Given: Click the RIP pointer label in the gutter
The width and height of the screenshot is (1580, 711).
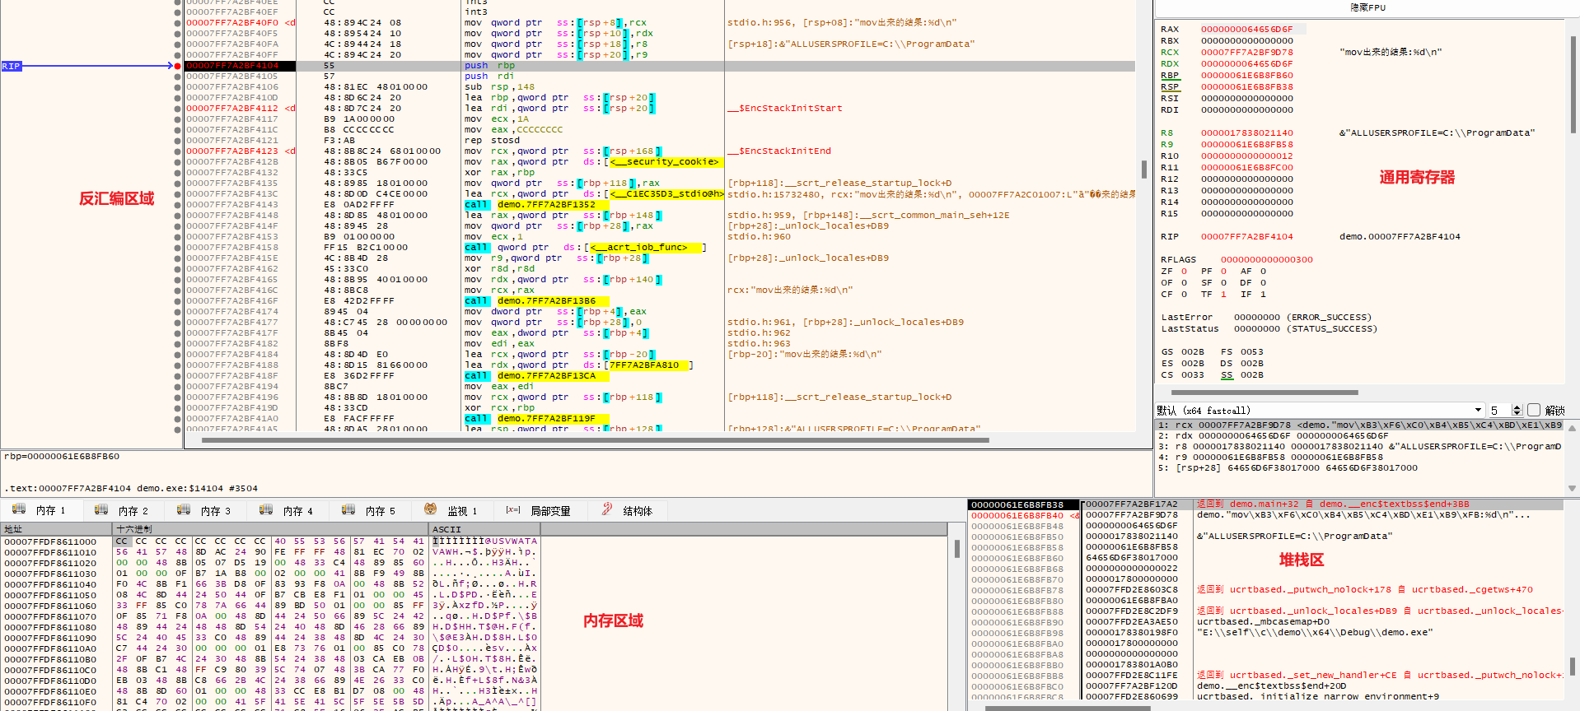Looking at the screenshot, I should pyautogui.click(x=12, y=66).
